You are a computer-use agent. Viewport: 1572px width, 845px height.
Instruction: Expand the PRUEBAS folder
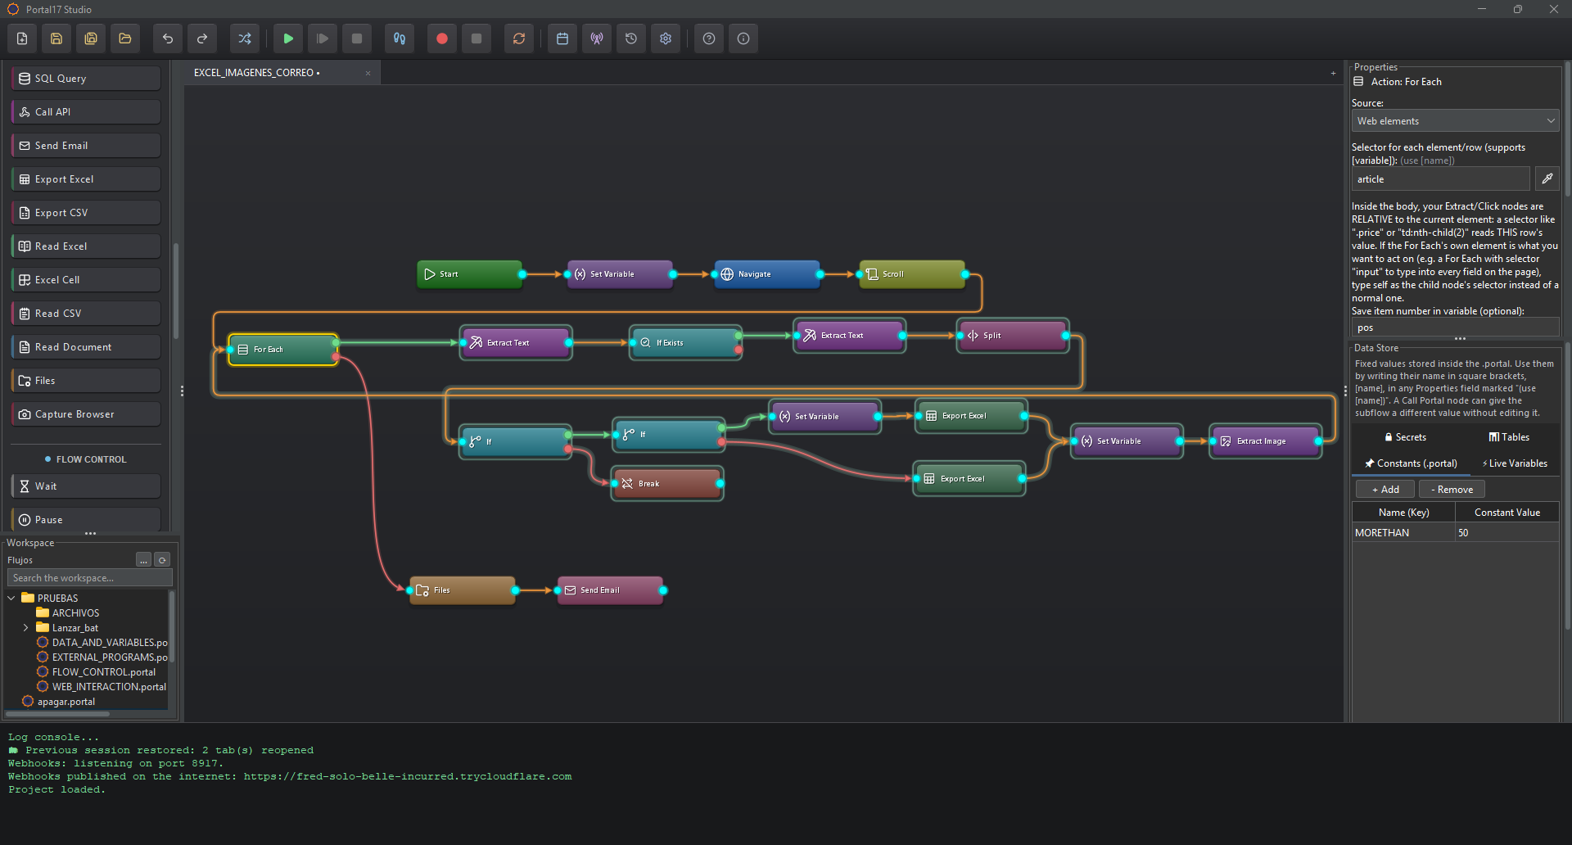point(11,599)
